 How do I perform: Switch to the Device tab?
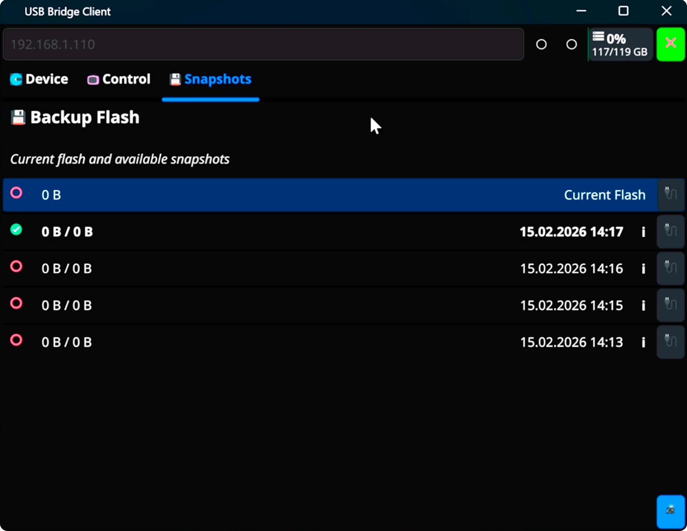[x=39, y=79]
